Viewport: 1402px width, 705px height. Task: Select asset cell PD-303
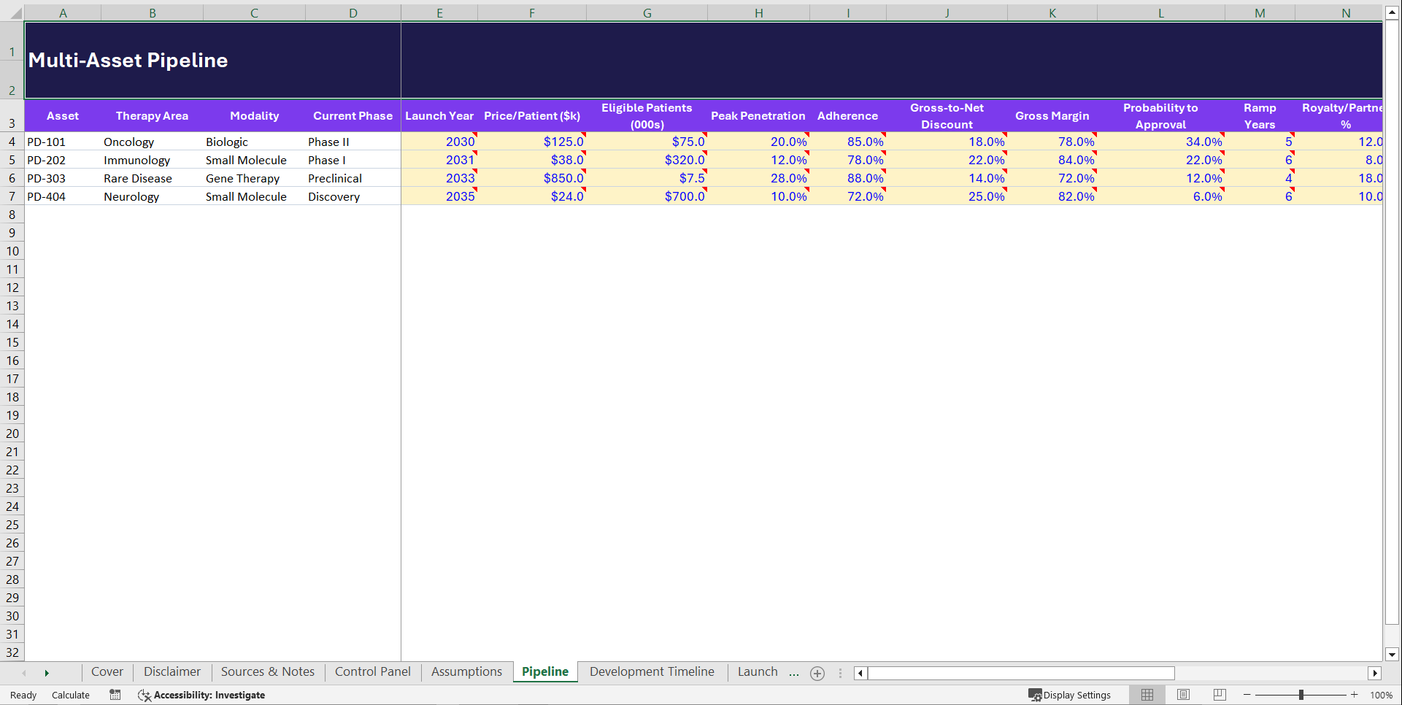(63, 178)
